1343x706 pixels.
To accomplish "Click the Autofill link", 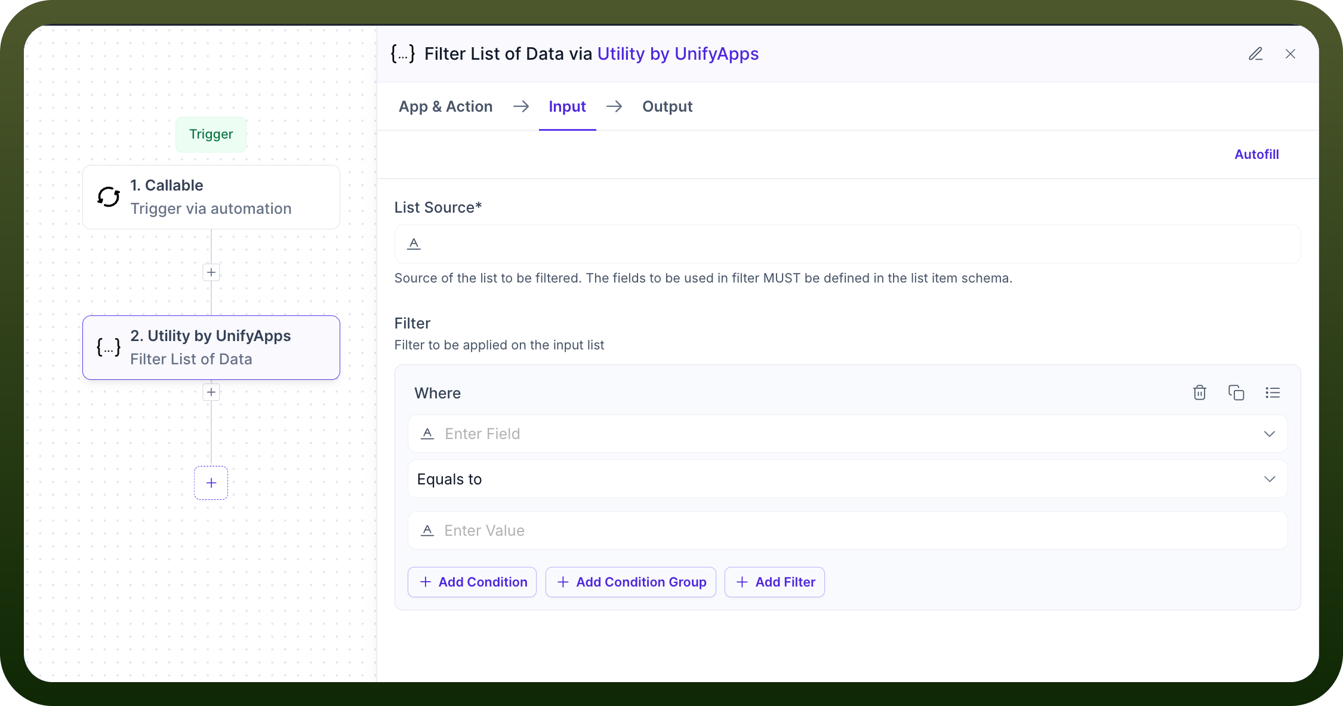I will click(x=1256, y=154).
